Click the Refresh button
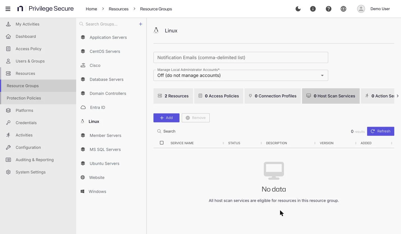401x234 pixels. [381, 131]
